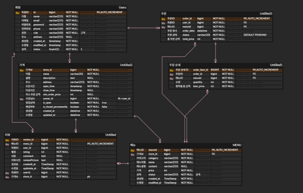
Task: Click the primary key icon of 주문ID order_id row
Action: 163,19
